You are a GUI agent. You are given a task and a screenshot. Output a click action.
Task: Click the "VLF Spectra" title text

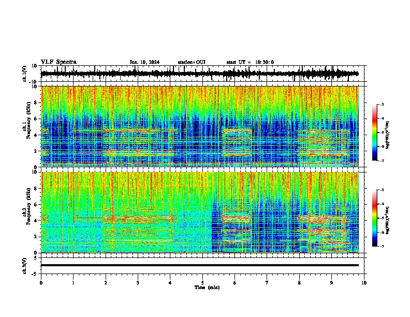58,62
